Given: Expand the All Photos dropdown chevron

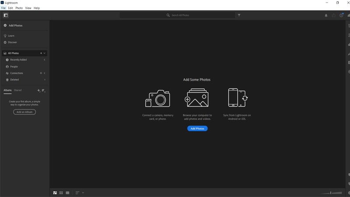Looking at the screenshot, I should 45,53.
